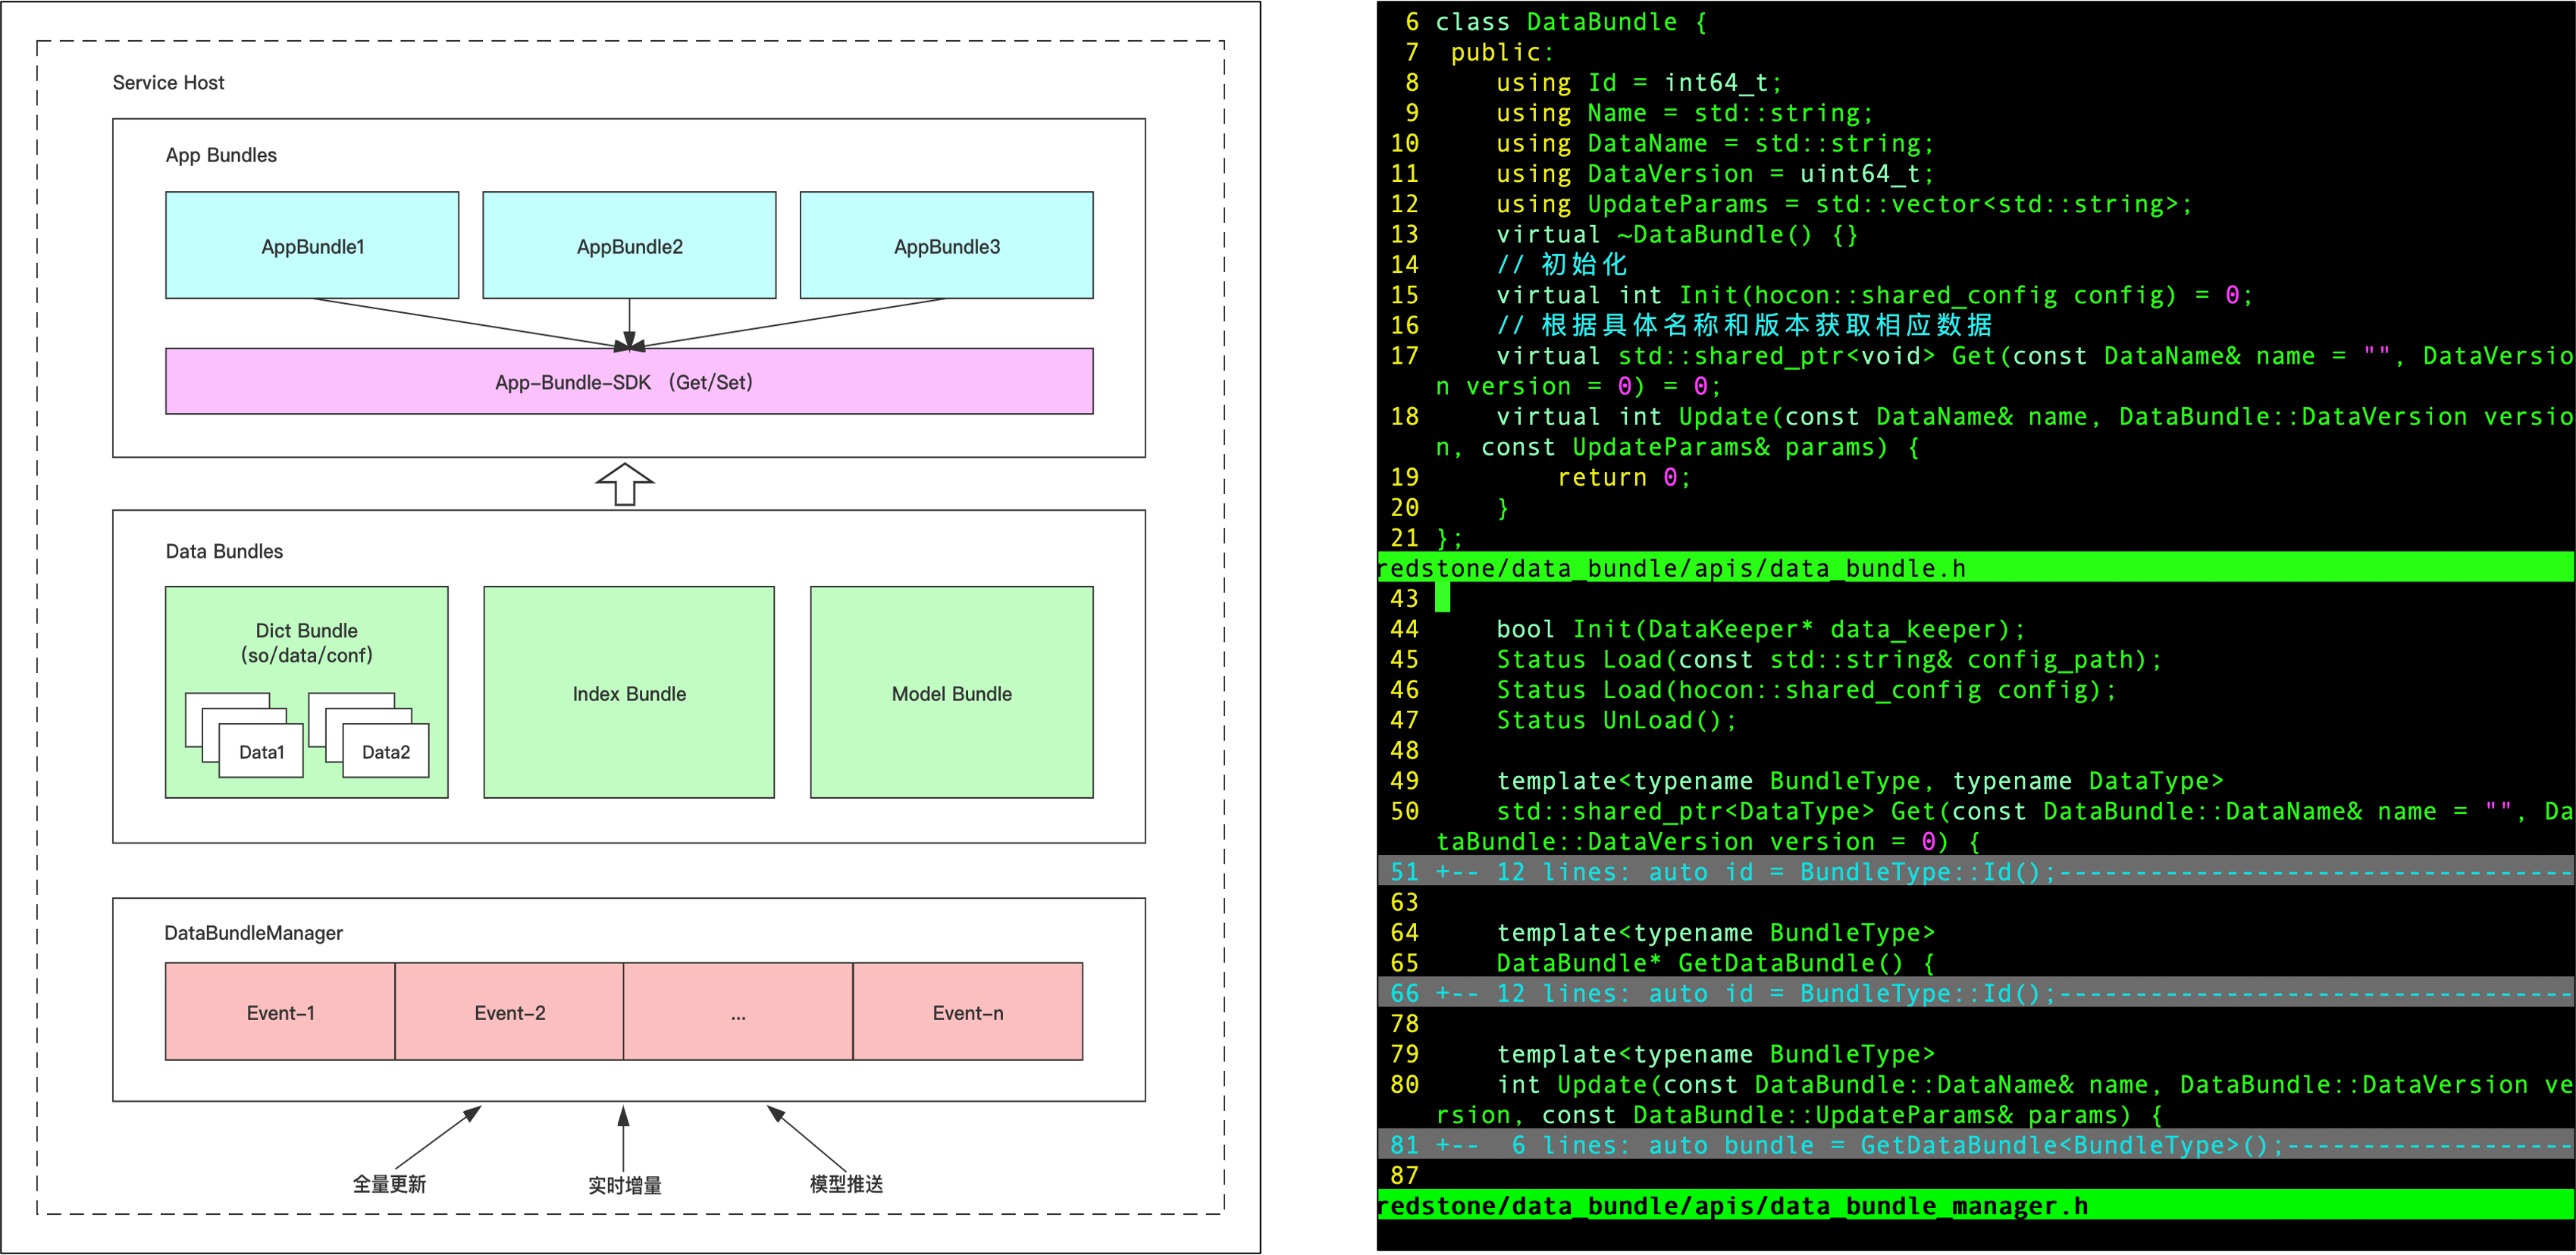Screen dimensions: 2576x1255
Task: Select the AppBundle2 box
Action: [629, 246]
